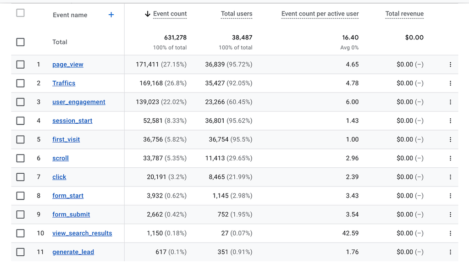The image size is (469, 264).
Task: Click the Total users column header
Action: pos(236,13)
